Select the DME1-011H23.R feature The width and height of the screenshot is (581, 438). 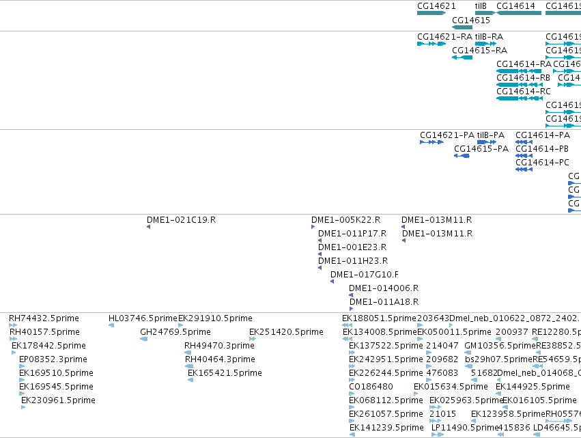click(320, 268)
